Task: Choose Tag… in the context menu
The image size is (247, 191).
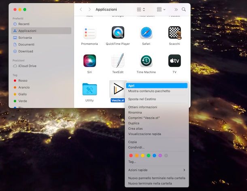Action: 157,162
